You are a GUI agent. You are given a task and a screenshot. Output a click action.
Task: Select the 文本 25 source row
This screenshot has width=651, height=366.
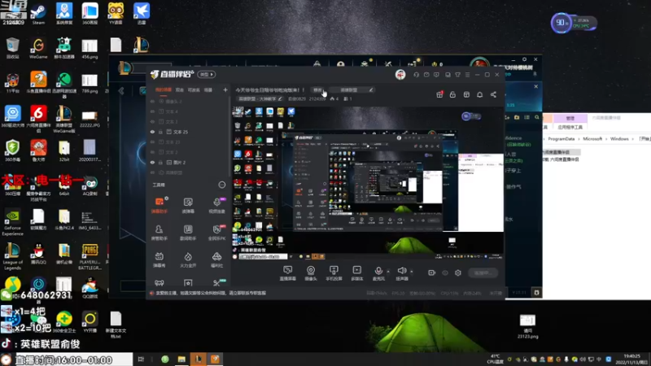point(189,132)
